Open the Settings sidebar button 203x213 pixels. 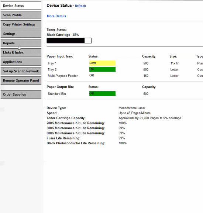point(21,34)
